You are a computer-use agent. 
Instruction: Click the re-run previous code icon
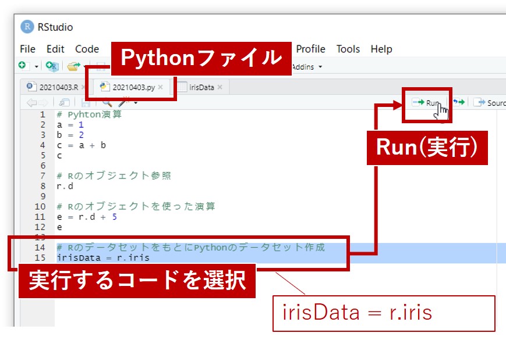[x=459, y=103]
